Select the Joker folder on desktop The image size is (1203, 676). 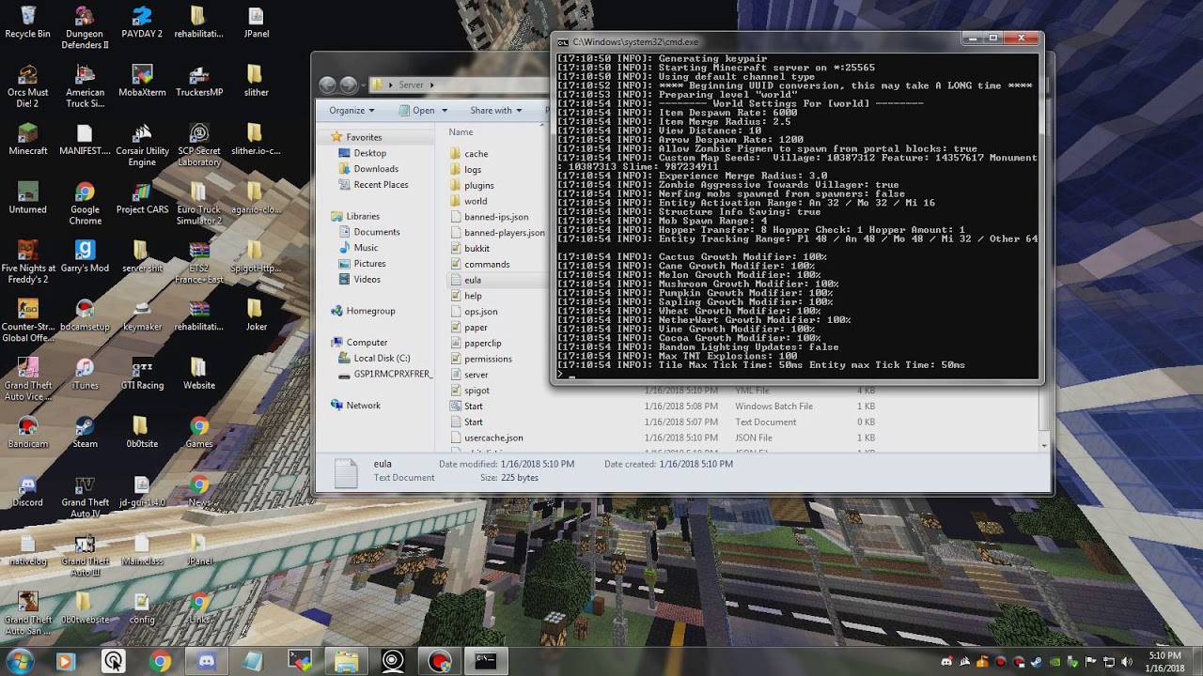click(x=255, y=315)
